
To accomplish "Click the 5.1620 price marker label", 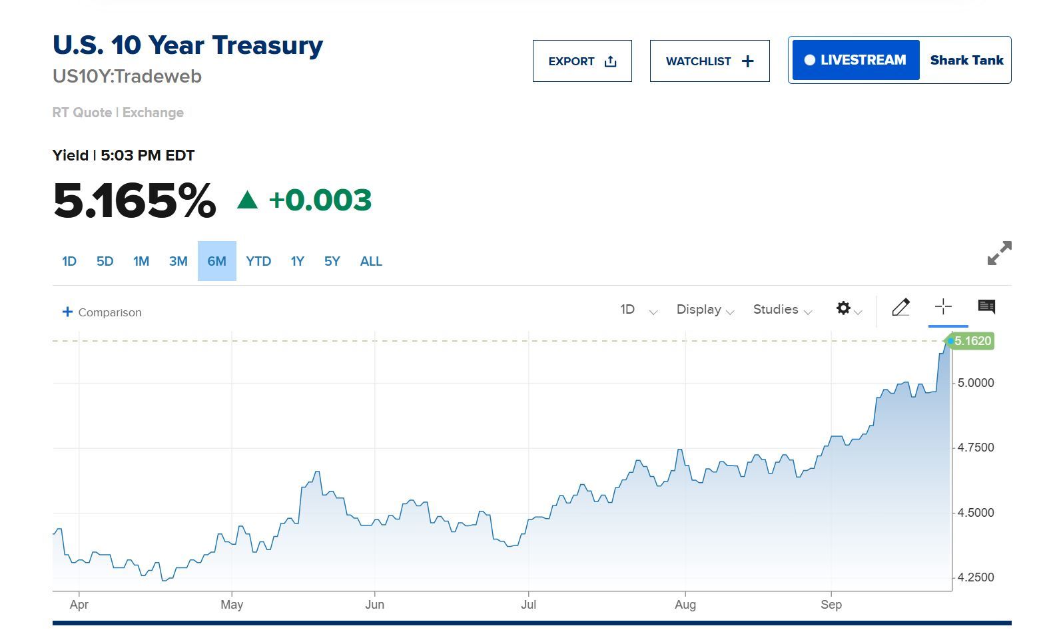I will coord(972,341).
